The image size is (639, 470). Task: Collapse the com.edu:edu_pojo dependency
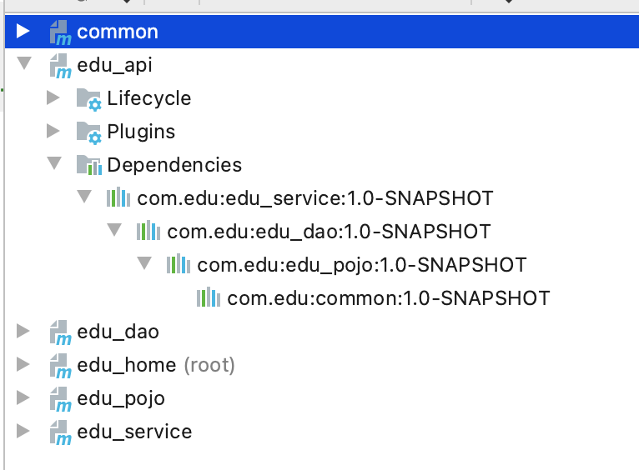click(144, 264)
